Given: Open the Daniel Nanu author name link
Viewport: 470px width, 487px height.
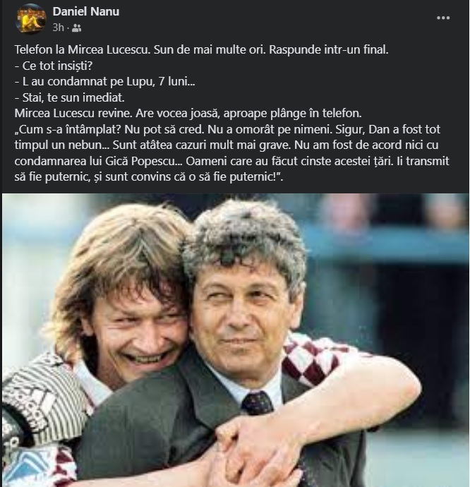Looking at the screenshot, I should coord(85,11).
